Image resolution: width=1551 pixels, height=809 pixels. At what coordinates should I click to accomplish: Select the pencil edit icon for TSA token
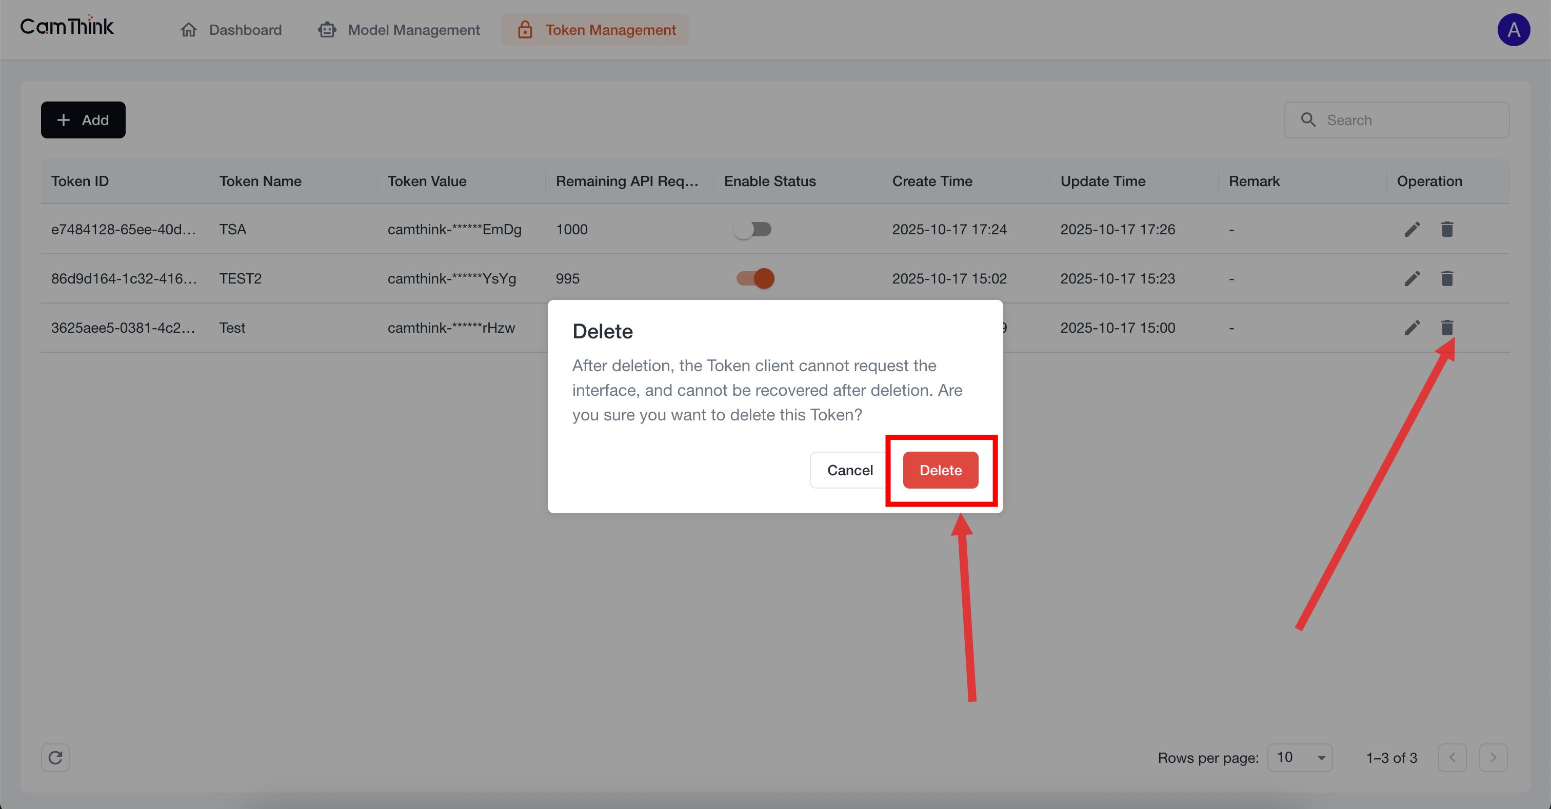coord(1412,229)
